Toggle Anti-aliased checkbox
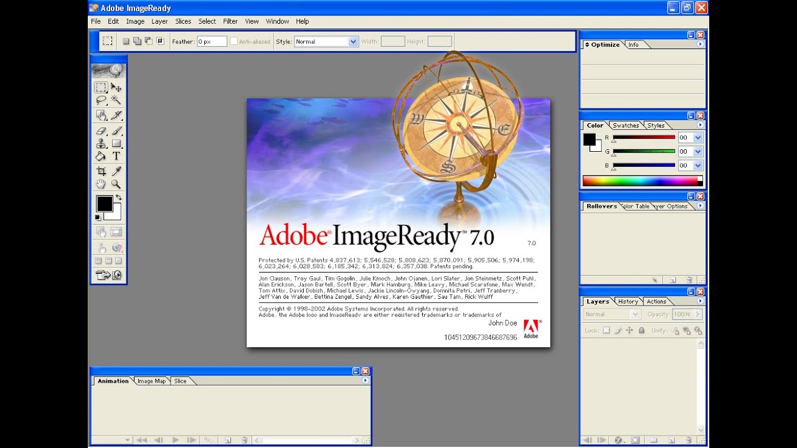Screen dimensions: 797x448 [x=234, y=42]
